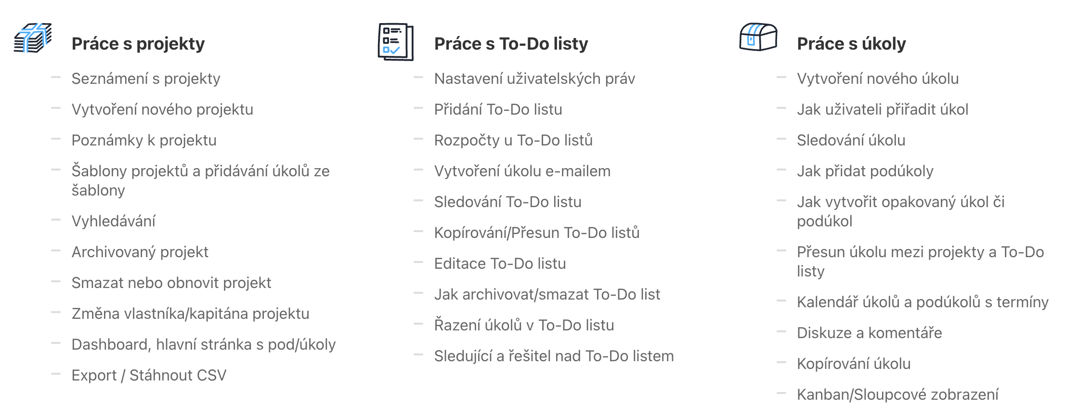This screenshot has width=1066, height=419.
Task: Select the Export / Stáhnout CSV link
Action: pyautogui.click(x=149, y=375)
